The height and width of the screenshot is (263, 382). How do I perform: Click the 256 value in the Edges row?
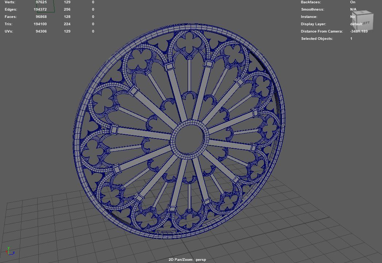click(x=67, y=9)
